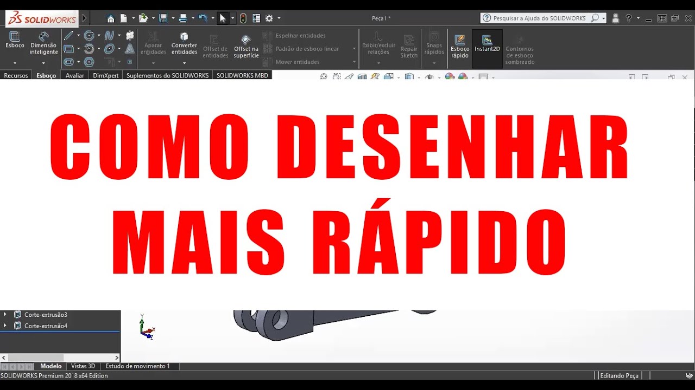Screen dimensions: 695x390
Task: Select the Arc sketch tool
Action: click(x=89, y=49)
